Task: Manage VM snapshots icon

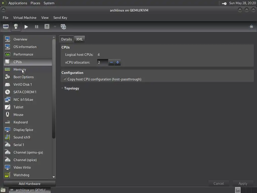Action: 63,27
